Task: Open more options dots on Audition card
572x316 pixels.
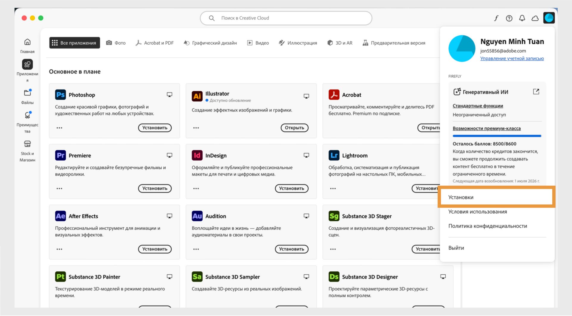Action: coord(196,249)
